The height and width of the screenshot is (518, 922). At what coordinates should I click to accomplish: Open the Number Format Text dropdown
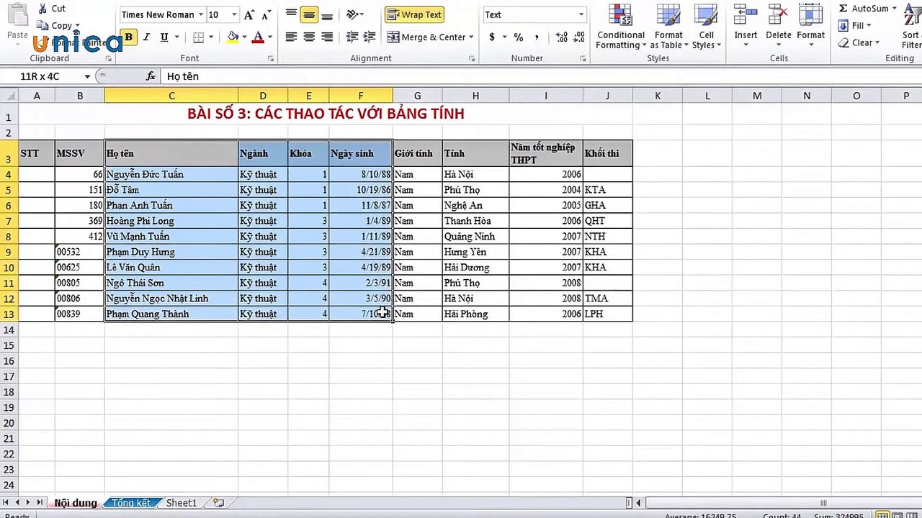[x=581, y=14]
